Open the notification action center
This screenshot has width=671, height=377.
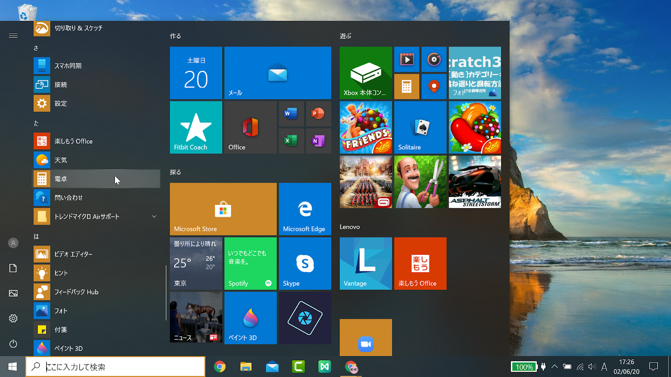pyautogui.click(x=653, y=367)
